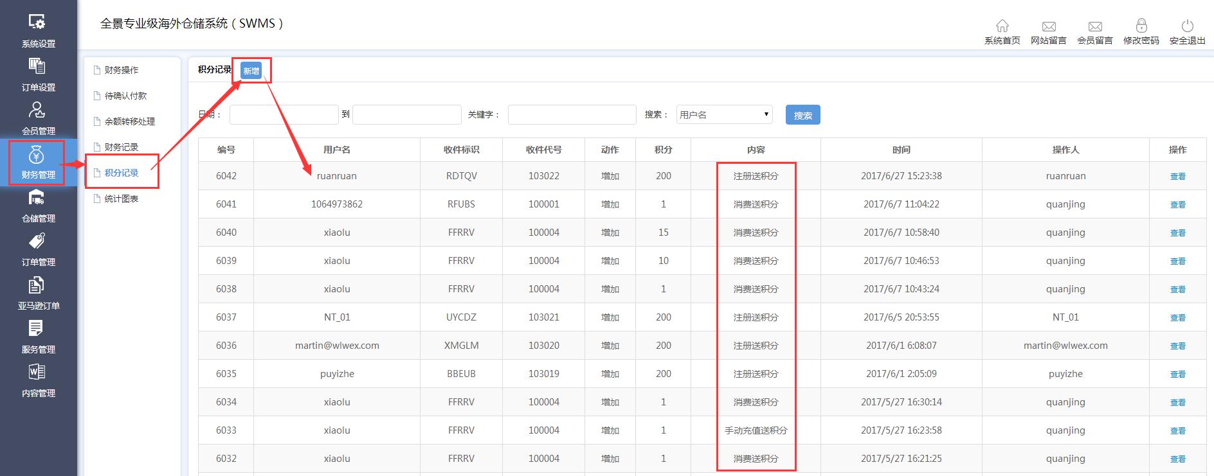Open 待确认付款 submenu item
Viewport: 1214px width, 476px height.
point(125,96)
